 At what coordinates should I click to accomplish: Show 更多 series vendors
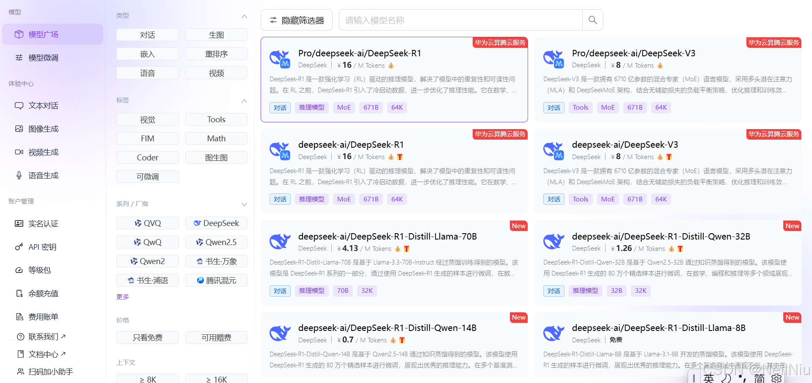[123, 297]
